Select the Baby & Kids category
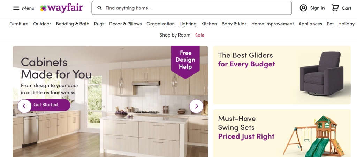The width and height of the screenshot is (357, 157). [234, 24]
